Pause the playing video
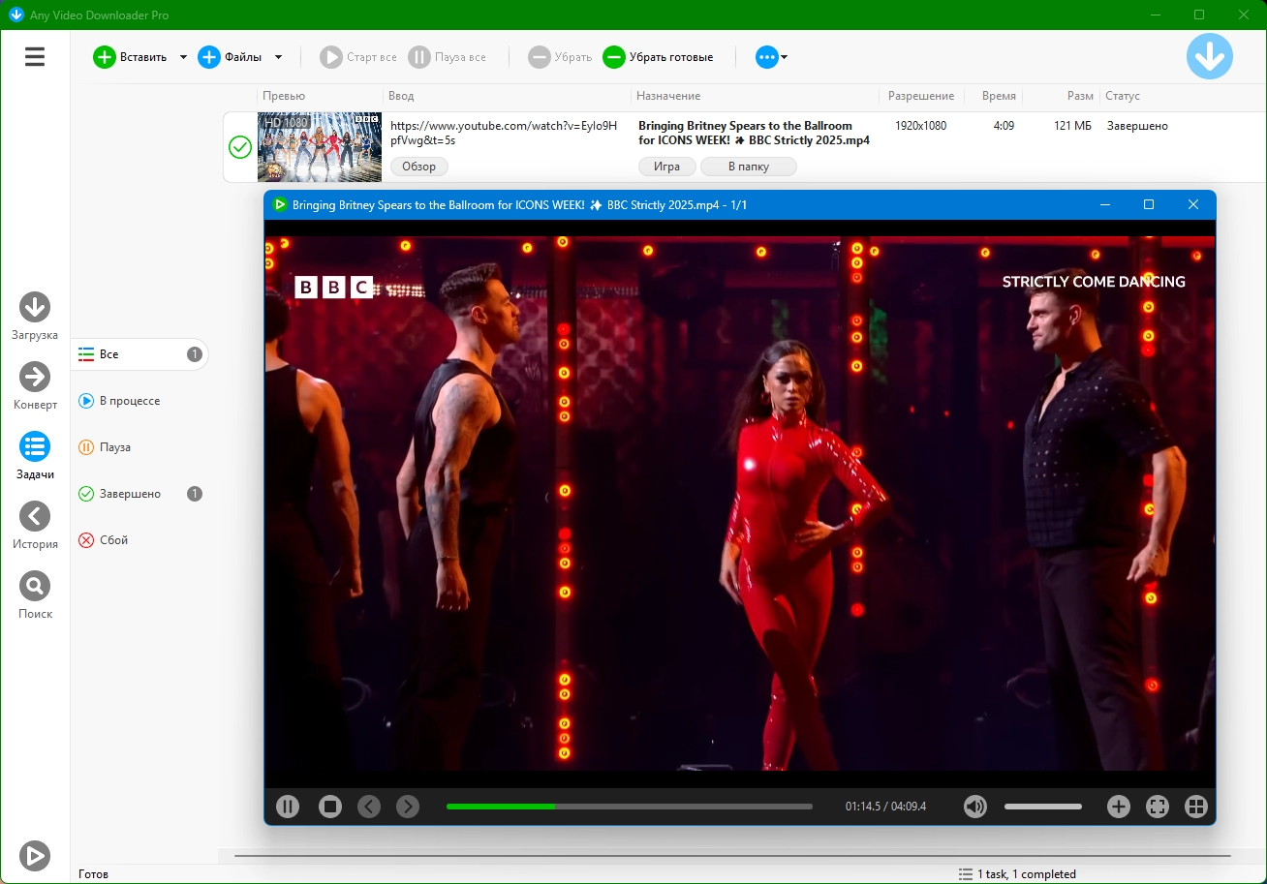 [x=288, y=807]
